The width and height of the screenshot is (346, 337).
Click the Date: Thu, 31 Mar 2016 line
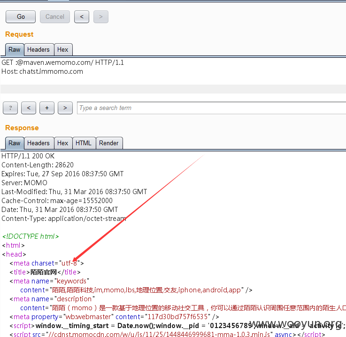pos(60,210)
